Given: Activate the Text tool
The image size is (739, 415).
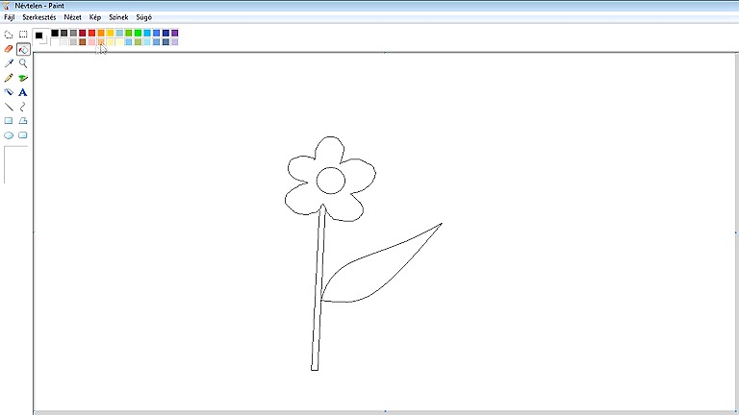Looking at the screenshot, I should click(x=23, y=92).
